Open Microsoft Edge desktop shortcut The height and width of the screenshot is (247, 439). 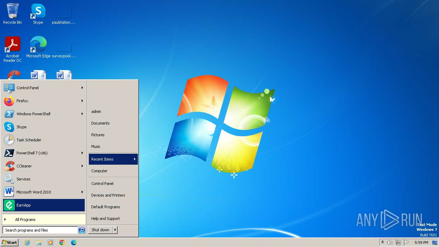38,47
